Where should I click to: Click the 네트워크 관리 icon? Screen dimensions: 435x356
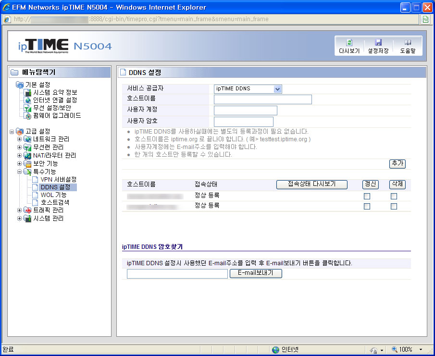27,139
